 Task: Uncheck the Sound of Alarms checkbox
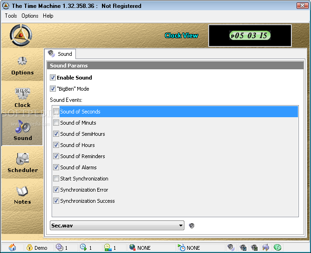(56, 167)
